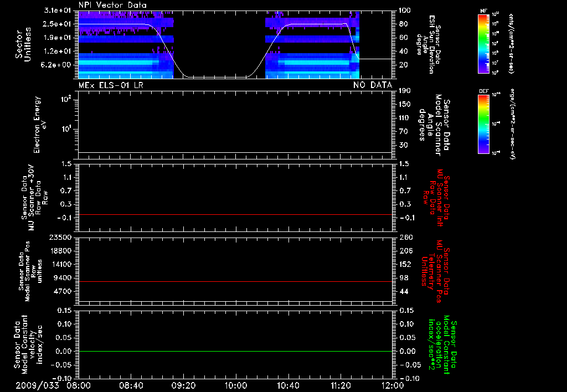The height and width of the screenshot is (392, 567).
Task: Click the NF flux units label beside the colorbar
Action: pyautogui.click(x=511, y=43)
